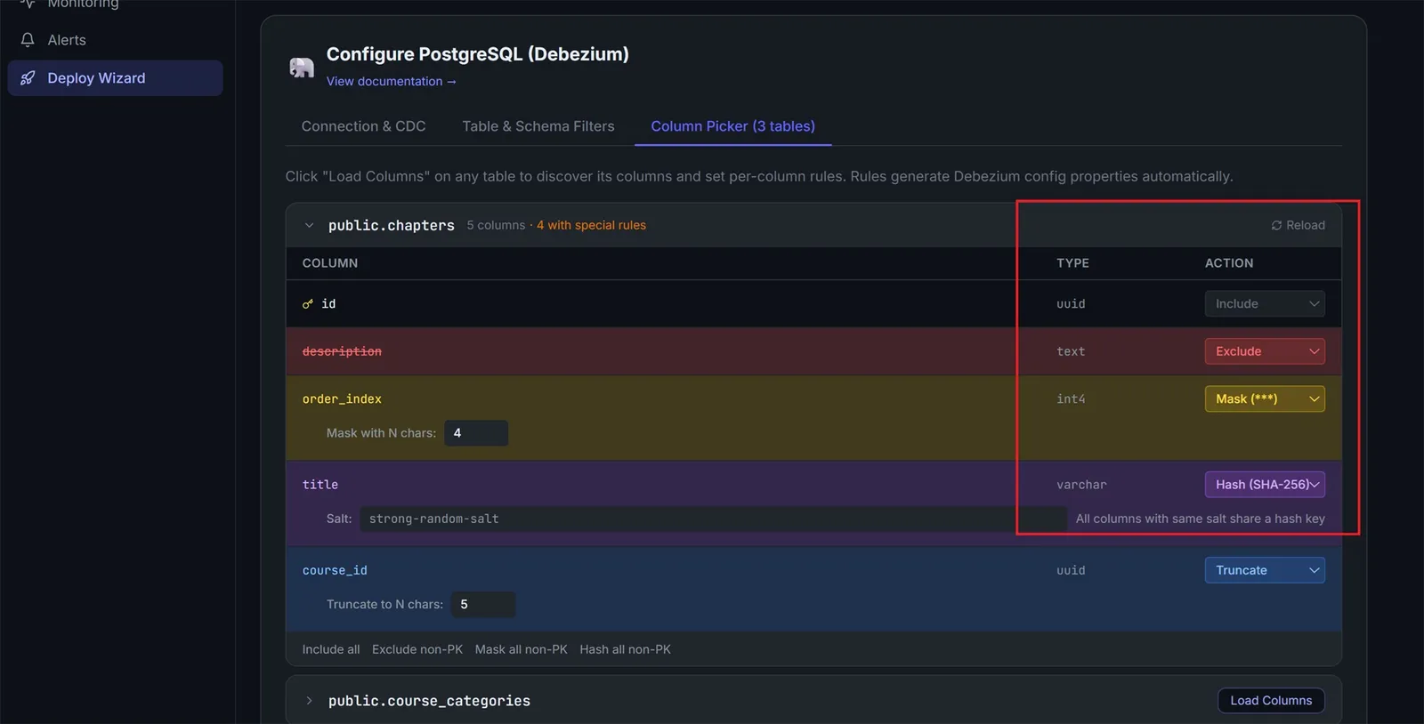Viewport: 1424px width, 724px height.
Task: Open the Mask dropdown for order_index
Action: [x=1265, y=399]
